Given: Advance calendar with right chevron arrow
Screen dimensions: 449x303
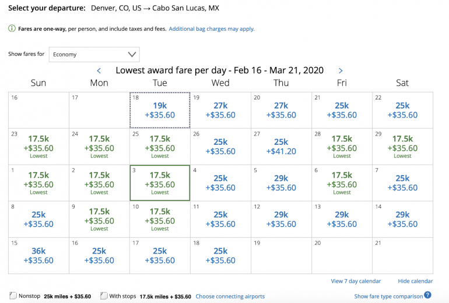Looking at the screenshot, I should pos(341,71).
